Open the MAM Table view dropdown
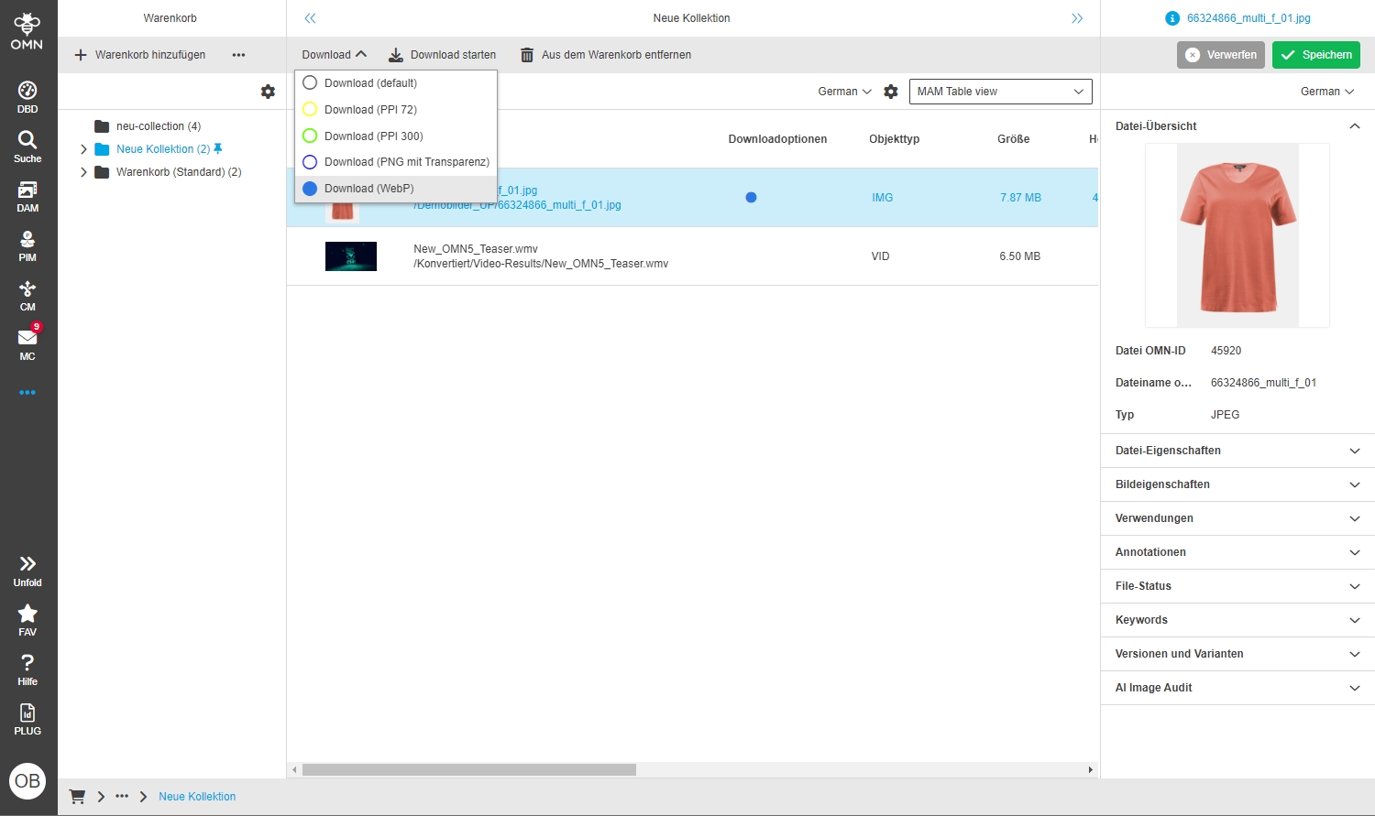The height and width of the screenshot is (816, 1375). [1000, 92]
